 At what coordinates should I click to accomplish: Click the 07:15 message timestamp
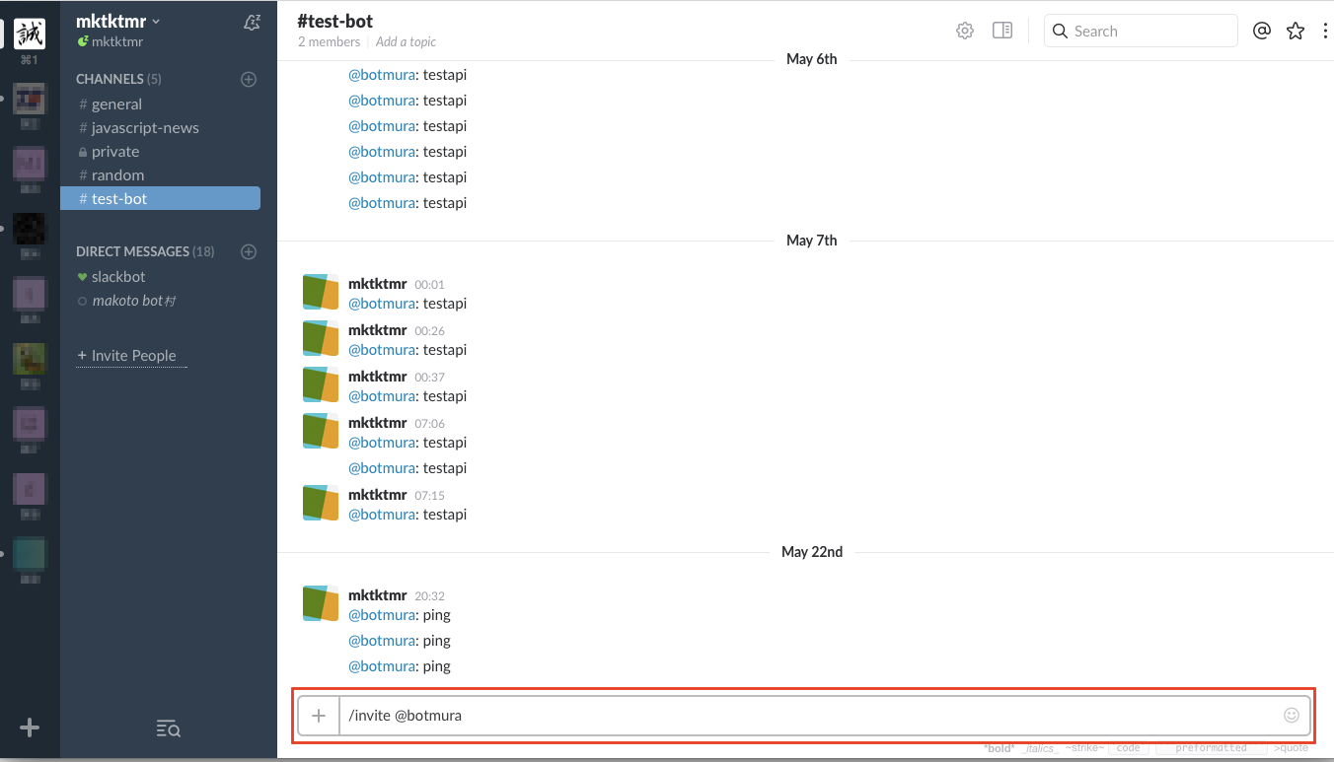(429, 496)
